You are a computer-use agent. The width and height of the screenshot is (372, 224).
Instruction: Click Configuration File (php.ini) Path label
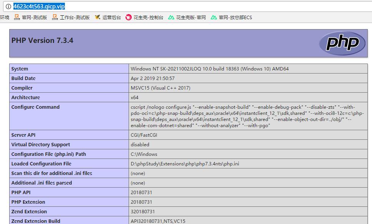[49, 154]
